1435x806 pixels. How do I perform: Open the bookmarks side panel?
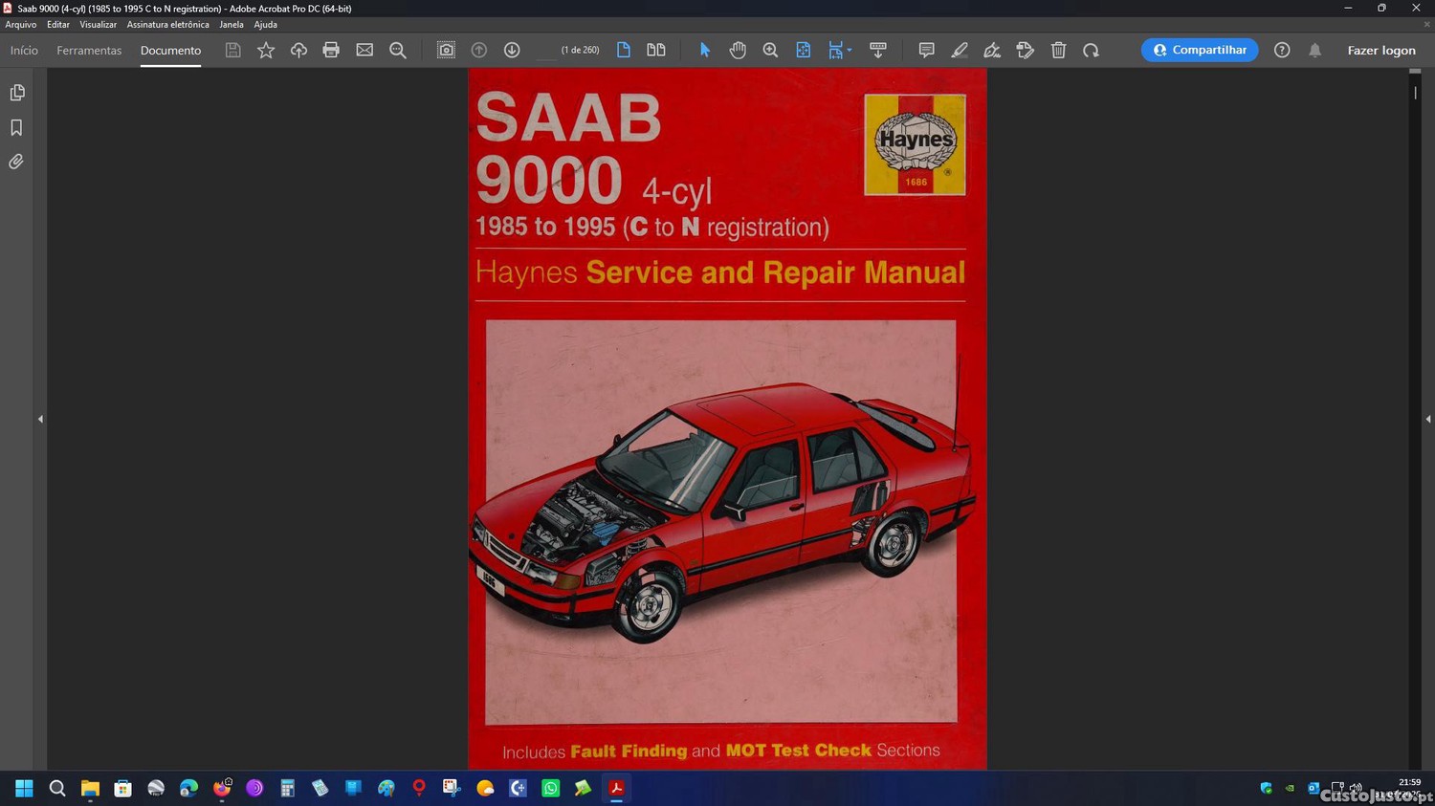pyautogui.click(x=16, y=127)
